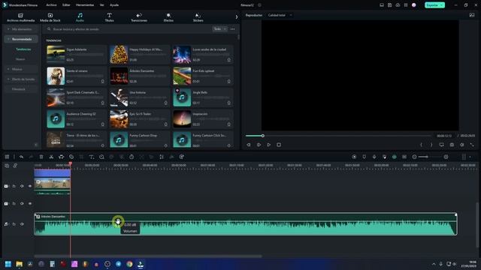Screen dimensions: 481x270
Task: Select the Jingle Bells track thumbnail
Action: click(182, 97)
